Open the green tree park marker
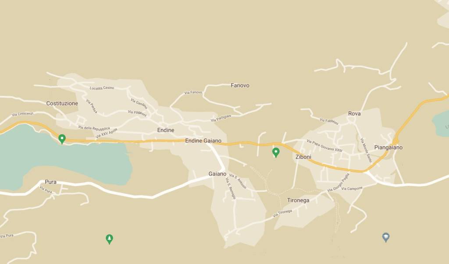The image size is (449, 264). pyautogui.click(x=109, y=239)
